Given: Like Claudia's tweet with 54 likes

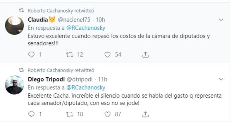Looking at the screenshot, I should tap(108, 54).
